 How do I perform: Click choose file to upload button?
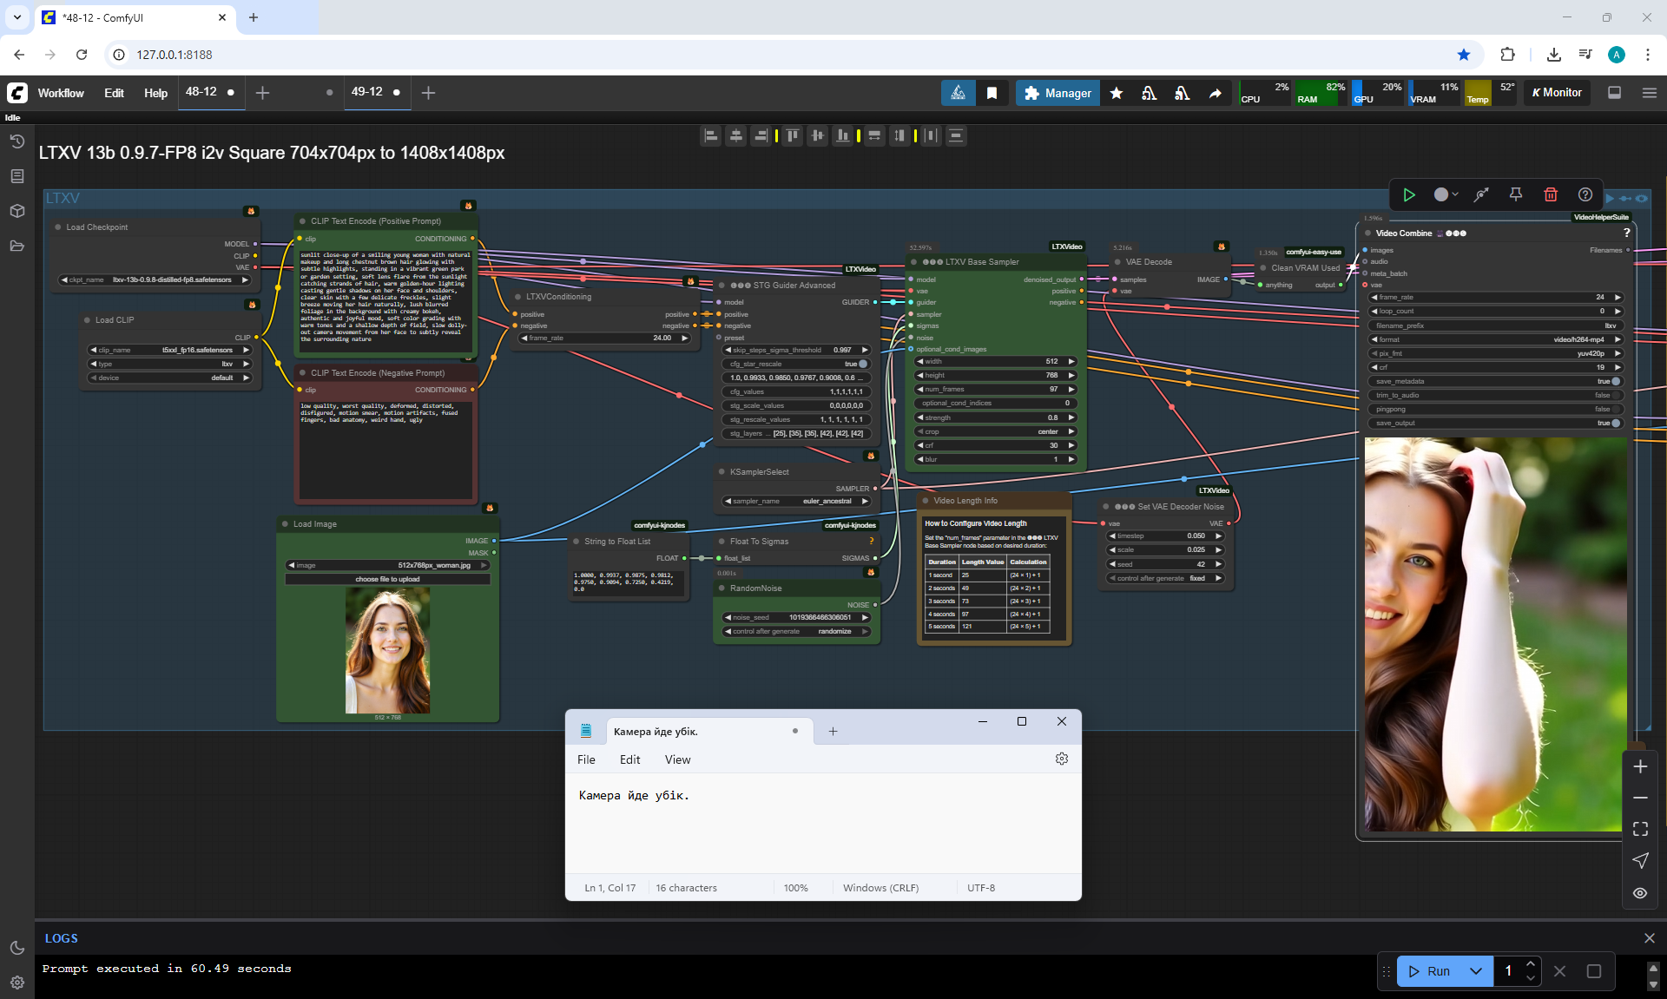pyautogui.click(x=387, y=579)
